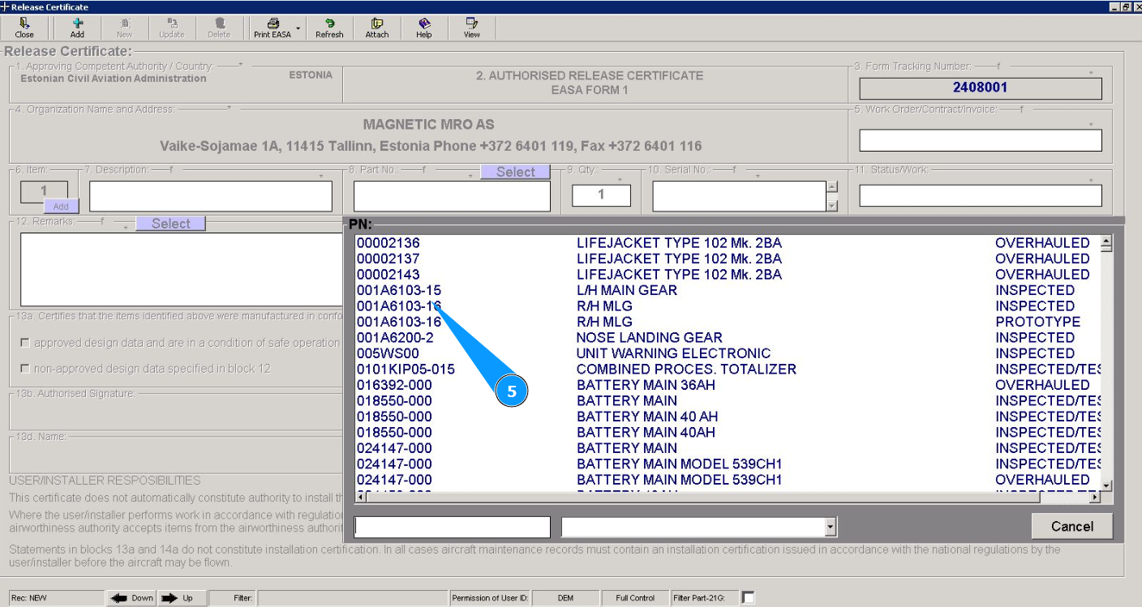Click inside the Remarks text area
This screenshot has width=1142, height=607.
(x=181, y=269)
